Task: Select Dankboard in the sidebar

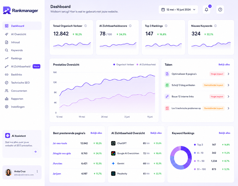Action: click(22, 26)
